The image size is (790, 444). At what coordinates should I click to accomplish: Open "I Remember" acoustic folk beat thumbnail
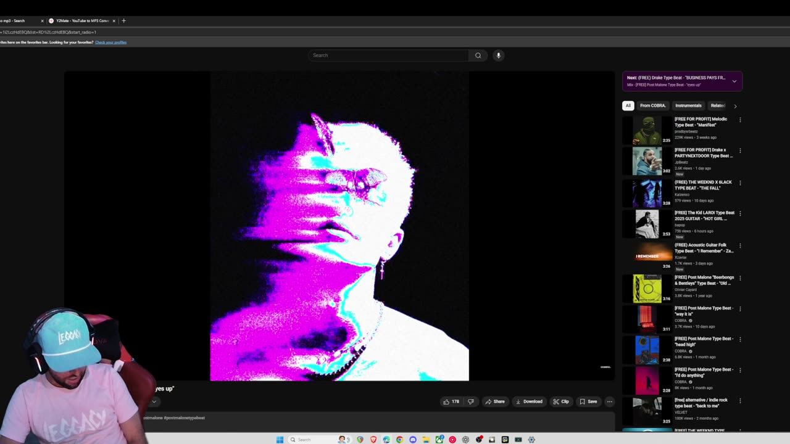[647, 256]
